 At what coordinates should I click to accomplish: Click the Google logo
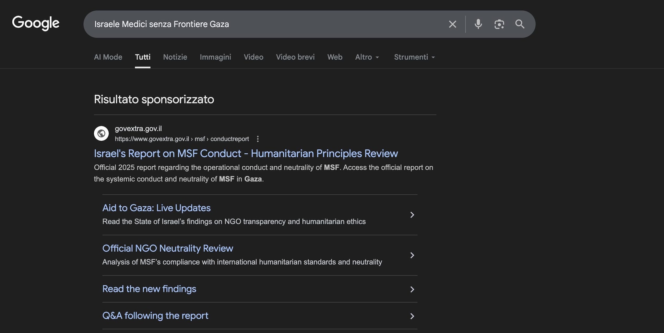pyautogui.click(x=36, y=23)
